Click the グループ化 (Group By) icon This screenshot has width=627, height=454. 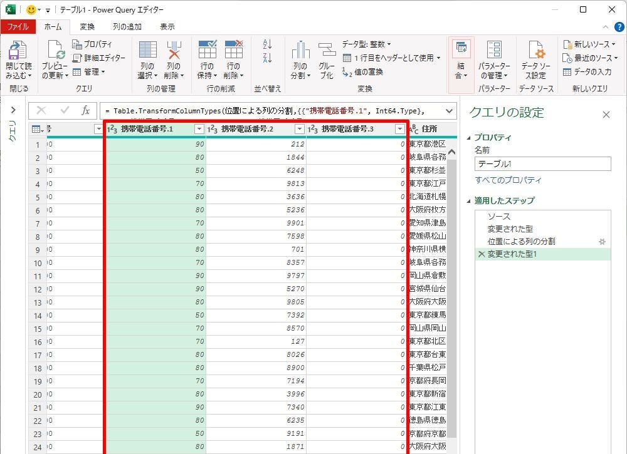point(327,51)
